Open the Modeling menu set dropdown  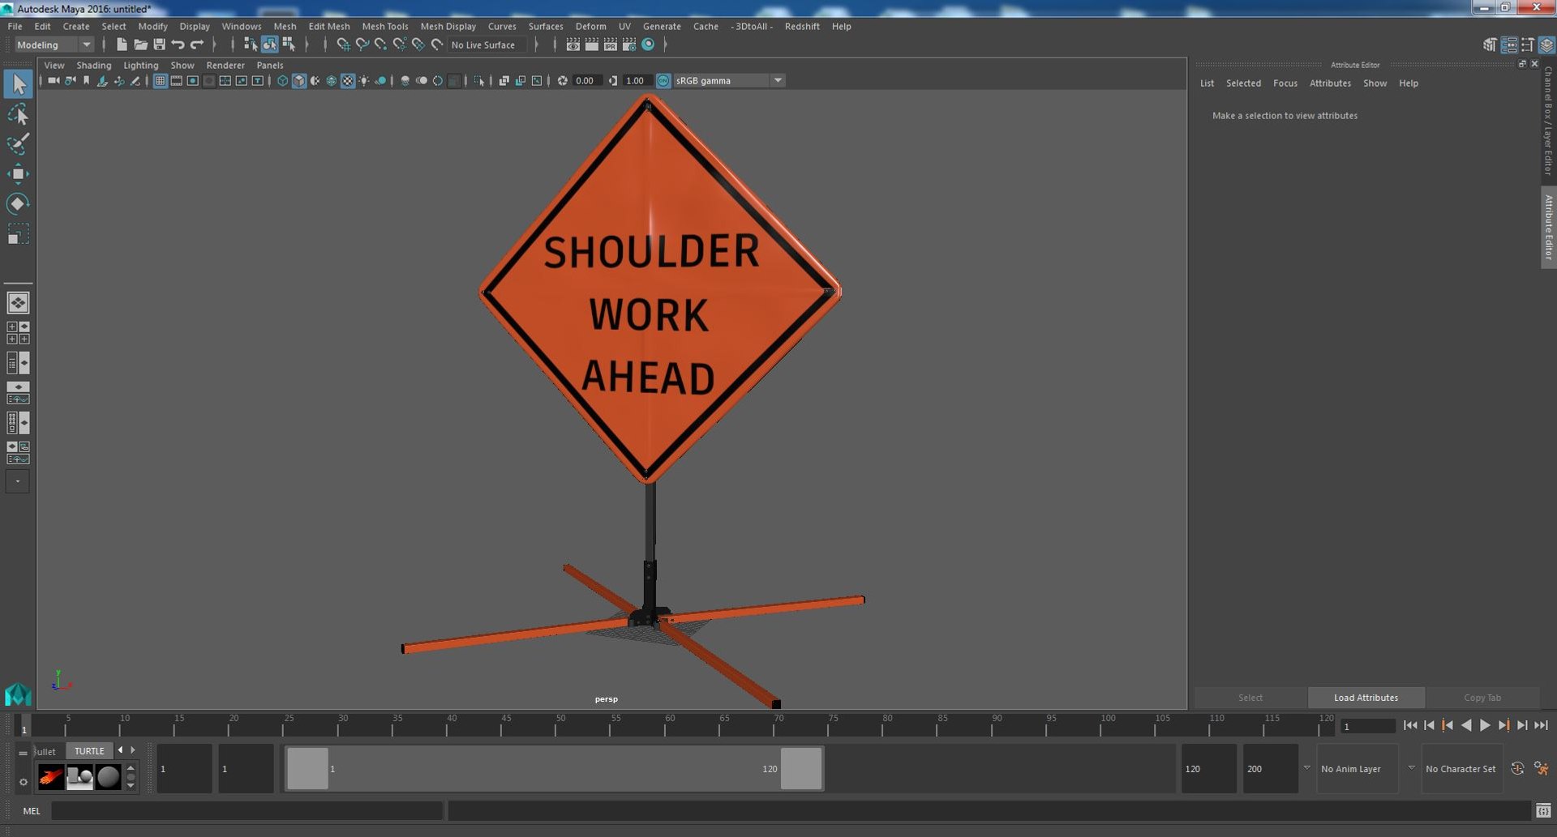54,45
